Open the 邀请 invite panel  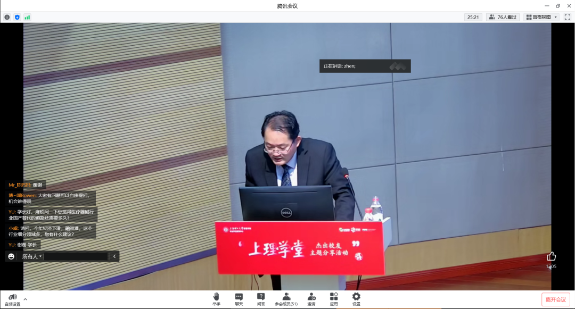311,298
